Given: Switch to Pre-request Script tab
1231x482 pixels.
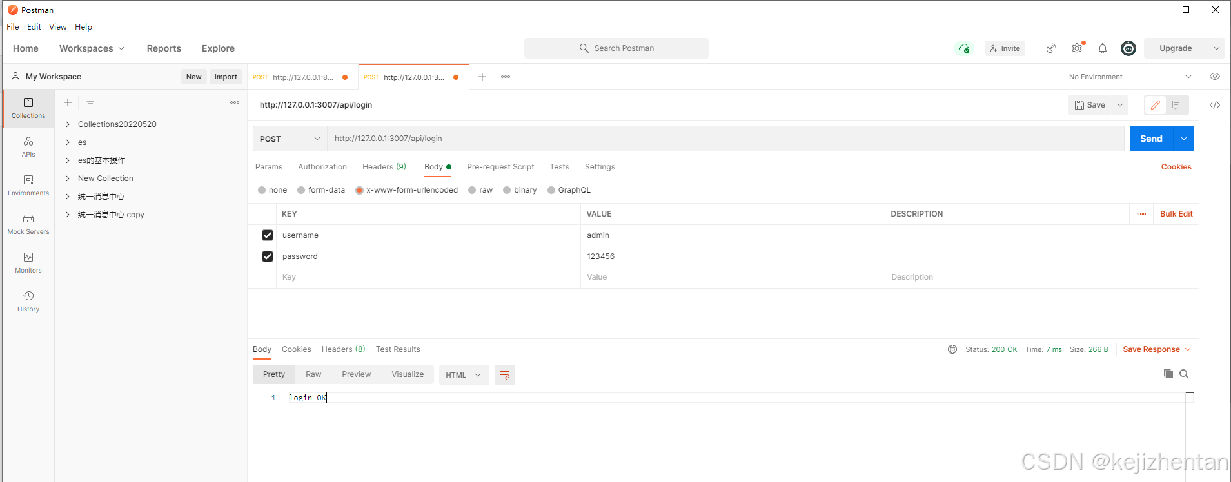Looking at the screenshot, I should click(x=500, y=167).
